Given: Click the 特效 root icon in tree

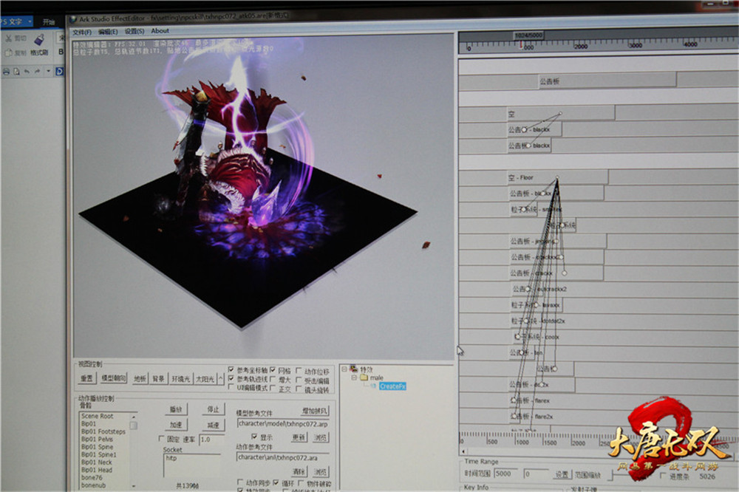Looking at the screenshot, I should click(353, 369).
